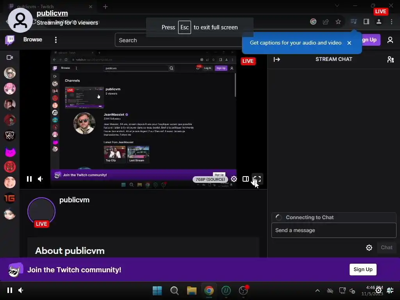Mute the outer fullscreen video volume
The height and width of the screenshot is (300, 400).
pyautogui.click(x=21, y=290)
